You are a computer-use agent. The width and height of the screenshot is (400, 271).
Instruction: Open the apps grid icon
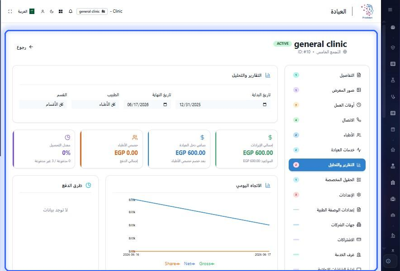pyautogui.click(x=61, y=11)
